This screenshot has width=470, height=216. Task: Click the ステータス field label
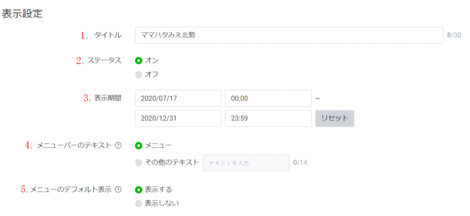point(104,60)
